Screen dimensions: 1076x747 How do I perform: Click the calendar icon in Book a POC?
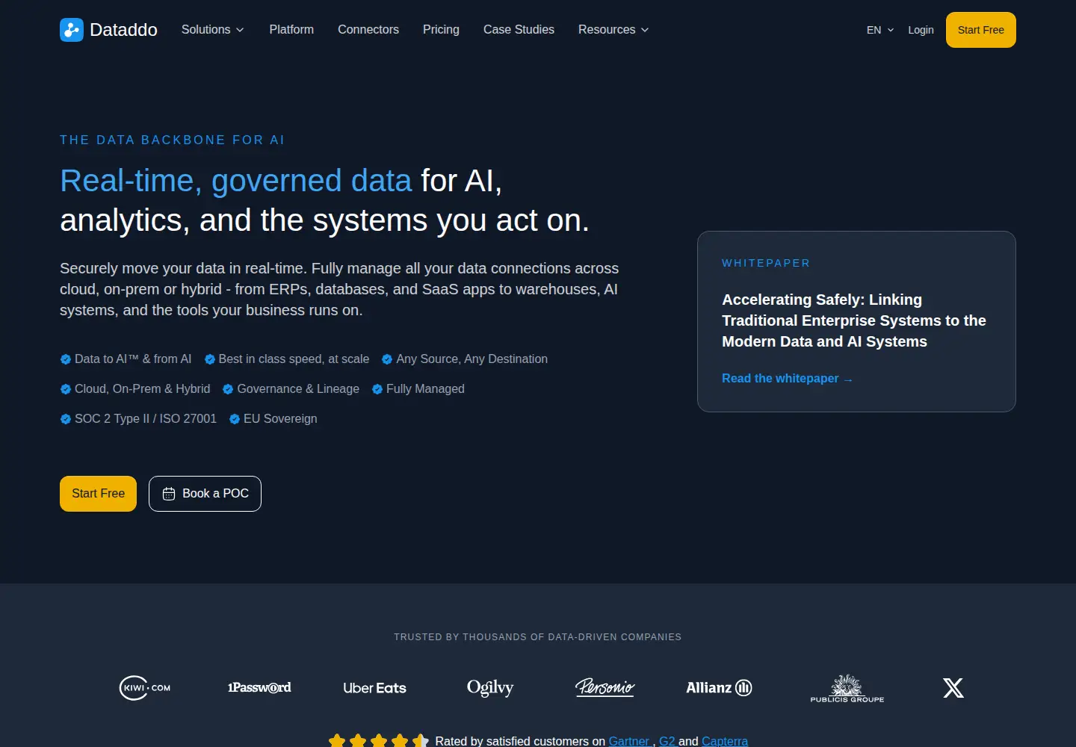tap(169, 494)
